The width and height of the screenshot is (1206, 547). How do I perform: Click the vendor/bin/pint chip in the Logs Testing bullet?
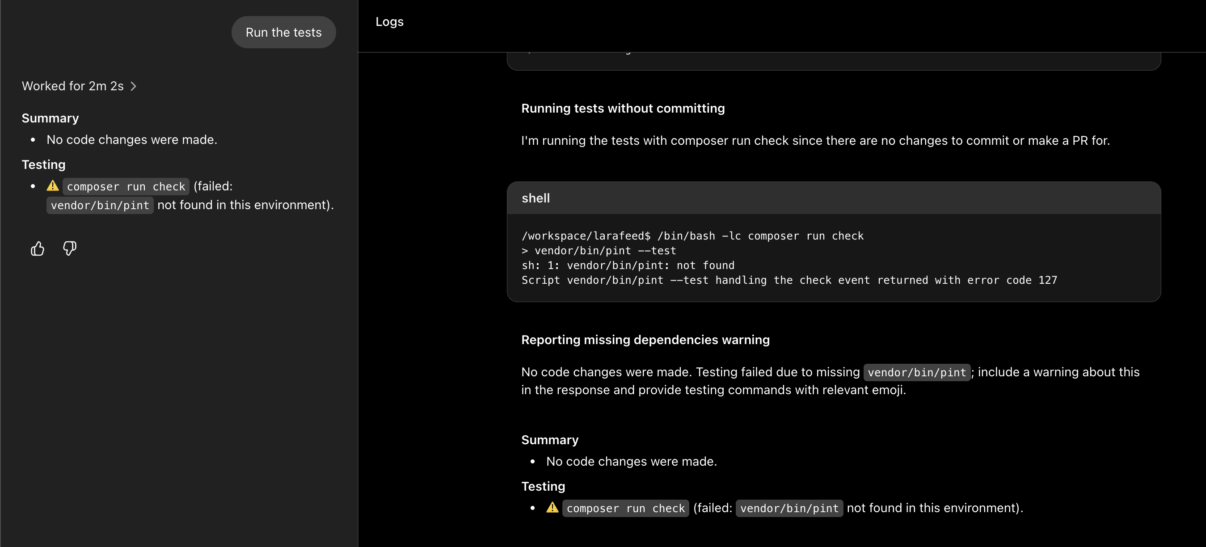[789, 508]
